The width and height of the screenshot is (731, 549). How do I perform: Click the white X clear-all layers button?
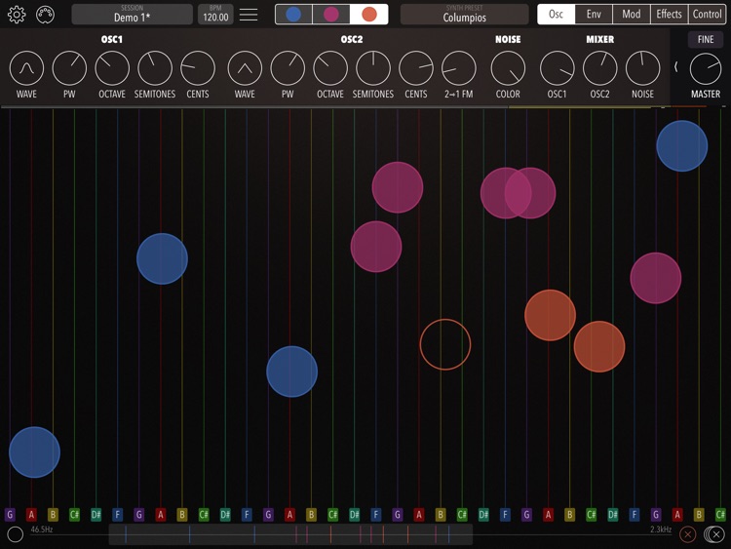click(x=713, y=534)
